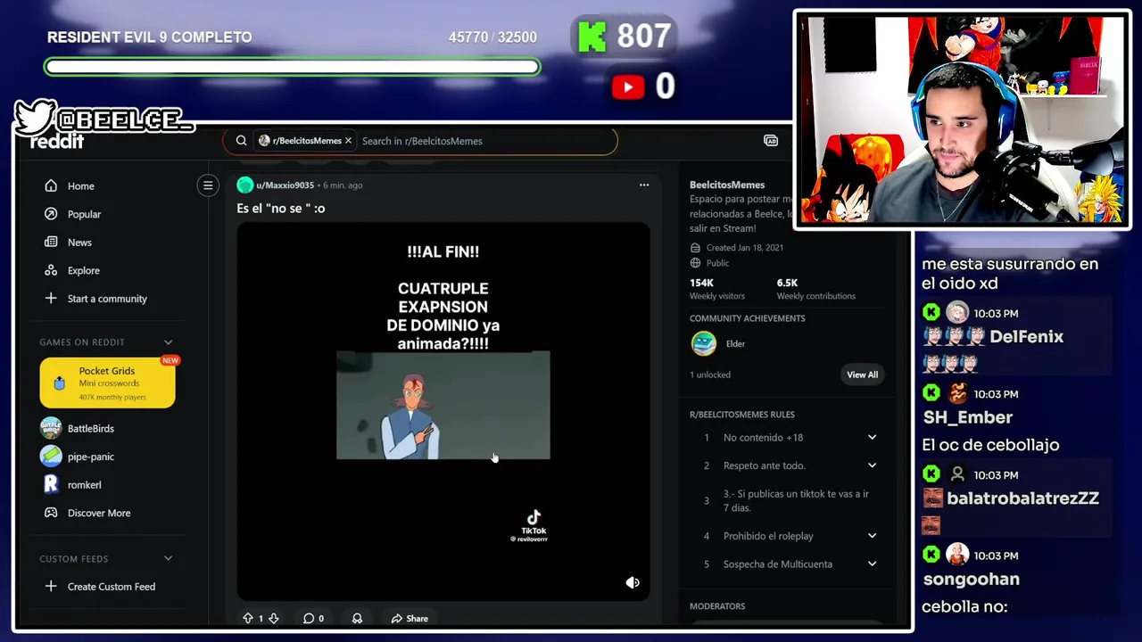This screenshot has width=1142, height=642.
Task: Click the streamer webcam feed
Action: pyautogui.click(x=962, y=119)
